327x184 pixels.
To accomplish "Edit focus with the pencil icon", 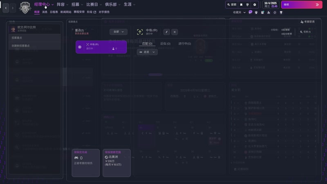I will (166, 32).
